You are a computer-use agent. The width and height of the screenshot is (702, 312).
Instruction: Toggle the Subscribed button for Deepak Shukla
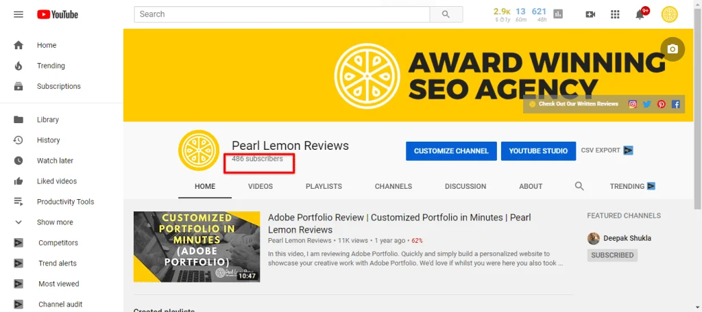click(612, 255)
